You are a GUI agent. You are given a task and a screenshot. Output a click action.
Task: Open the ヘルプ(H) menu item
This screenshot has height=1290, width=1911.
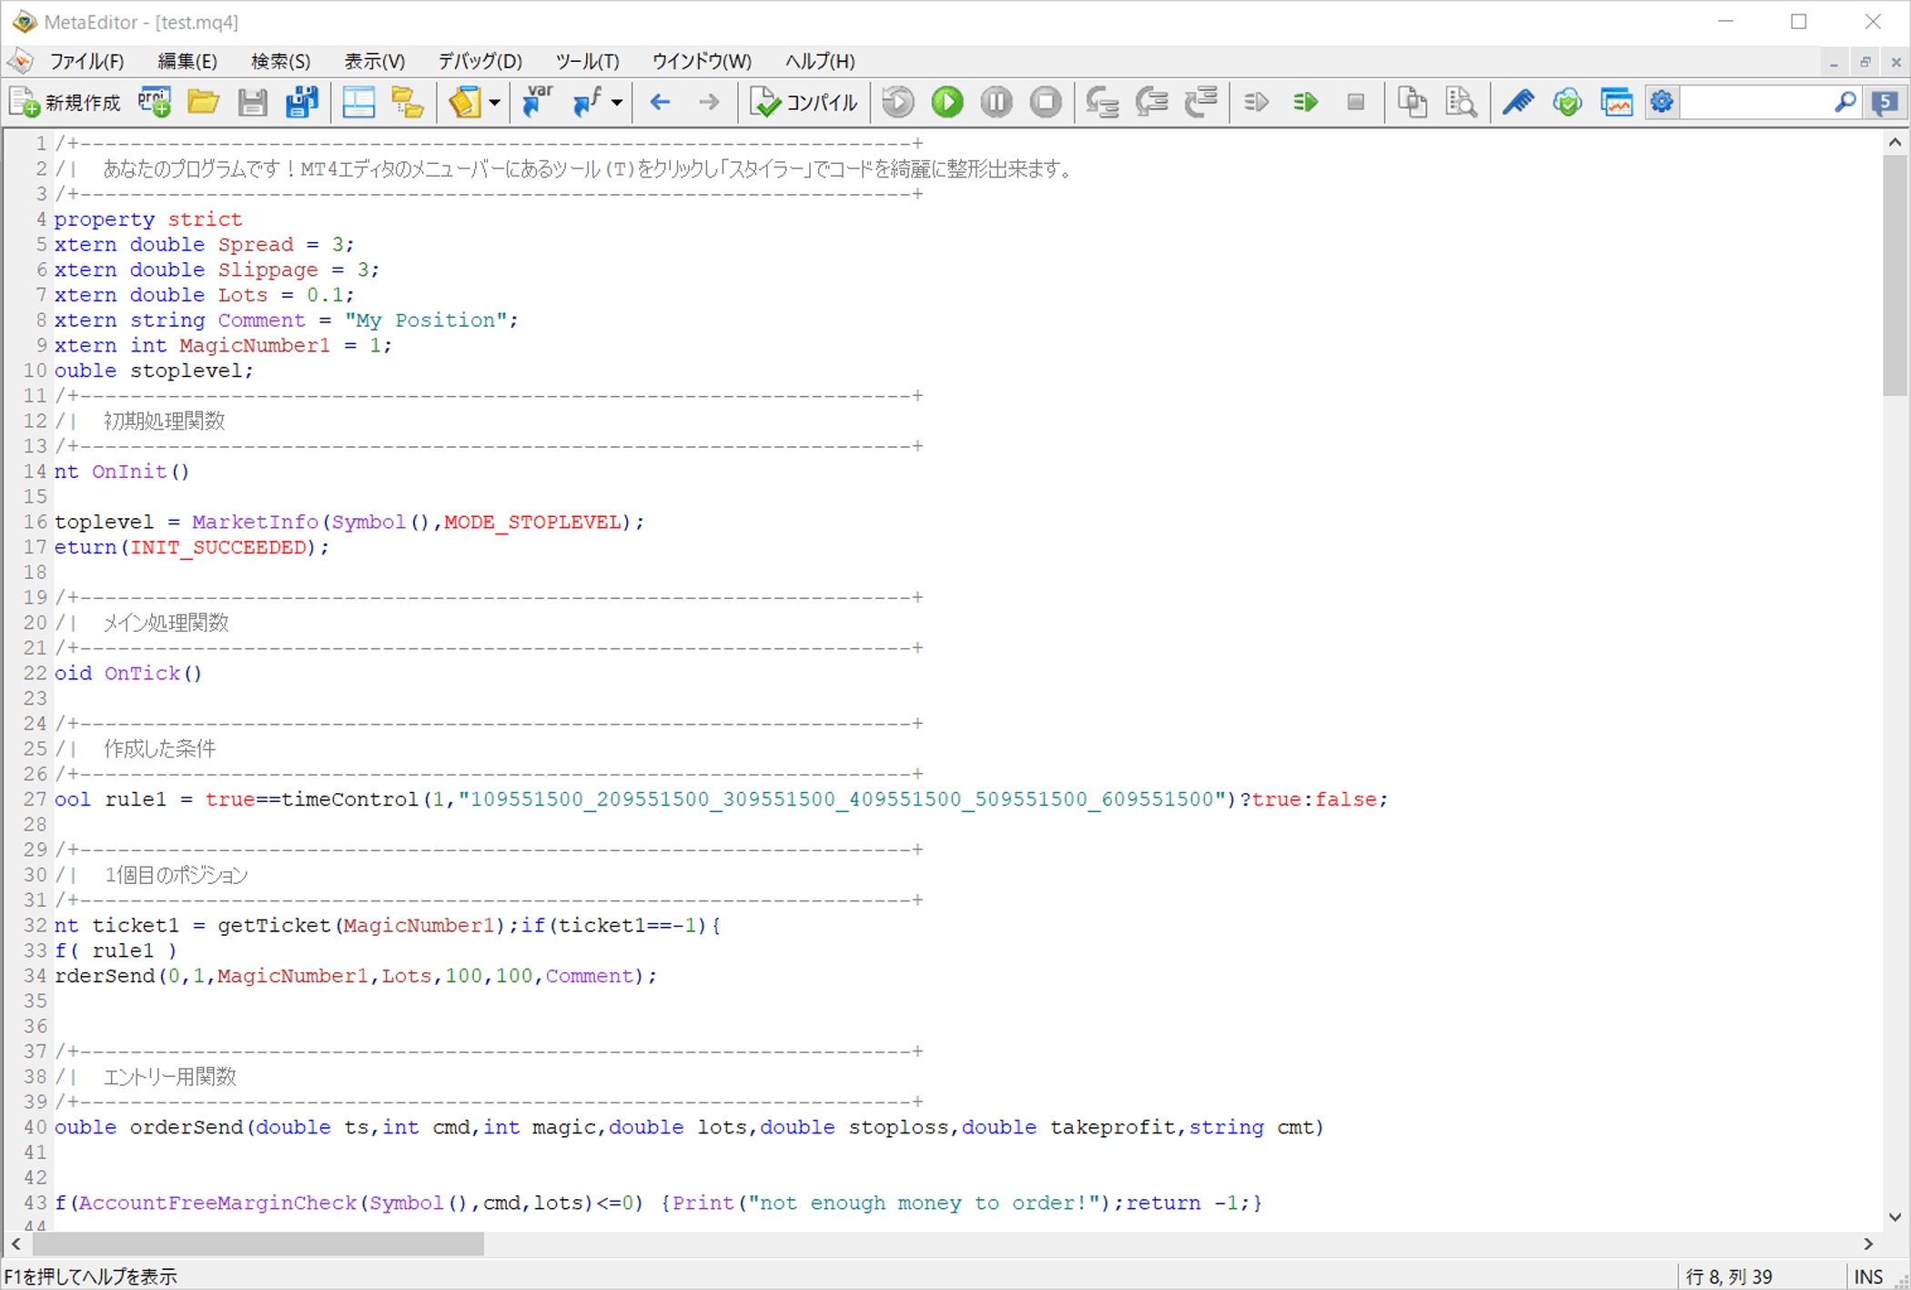point(820,61)
